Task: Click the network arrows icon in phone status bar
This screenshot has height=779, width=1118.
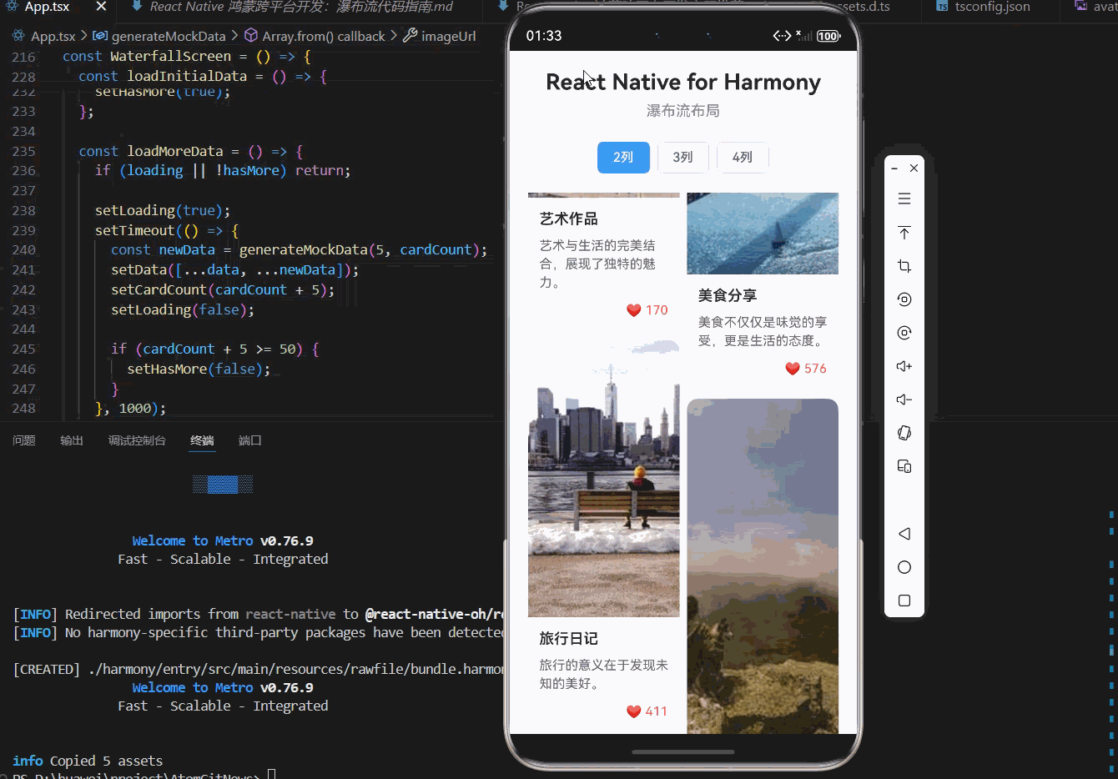Action: (x=782, y=36)
